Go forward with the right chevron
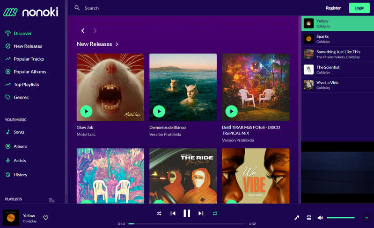Image resolution: width=374 pixels, height=228 pixels. (95, 31)
